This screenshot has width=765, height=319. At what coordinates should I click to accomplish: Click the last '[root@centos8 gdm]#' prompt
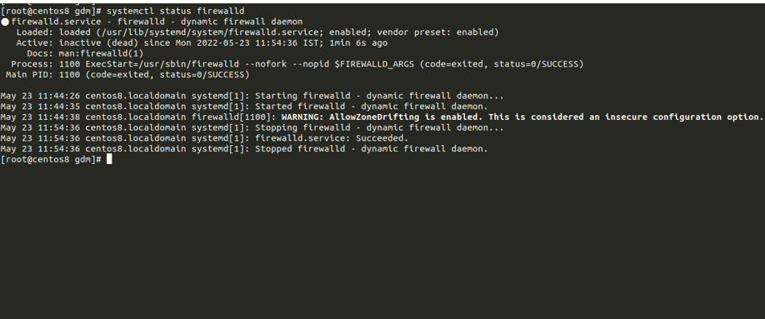[x=51, y=160]
